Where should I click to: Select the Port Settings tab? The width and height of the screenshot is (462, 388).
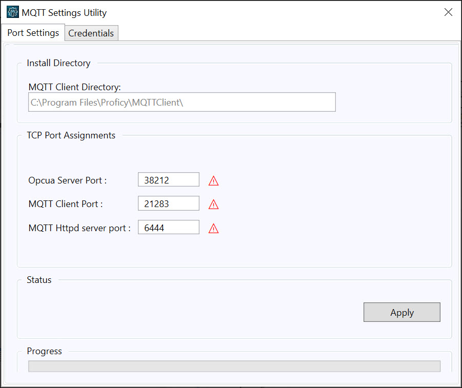(x=33, y=32)
